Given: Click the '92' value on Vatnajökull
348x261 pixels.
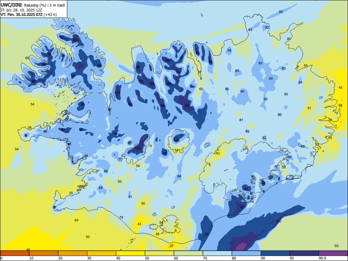Looking at the screenshot, I should click(253, 176).
